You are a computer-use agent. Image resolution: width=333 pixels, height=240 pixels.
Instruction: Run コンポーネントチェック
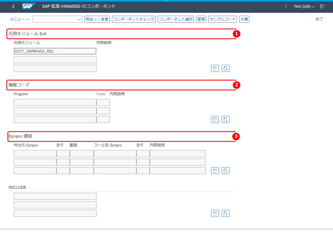[134, 19]
